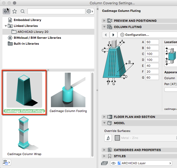Activate search with the magnifier icon

click(23, 11)
